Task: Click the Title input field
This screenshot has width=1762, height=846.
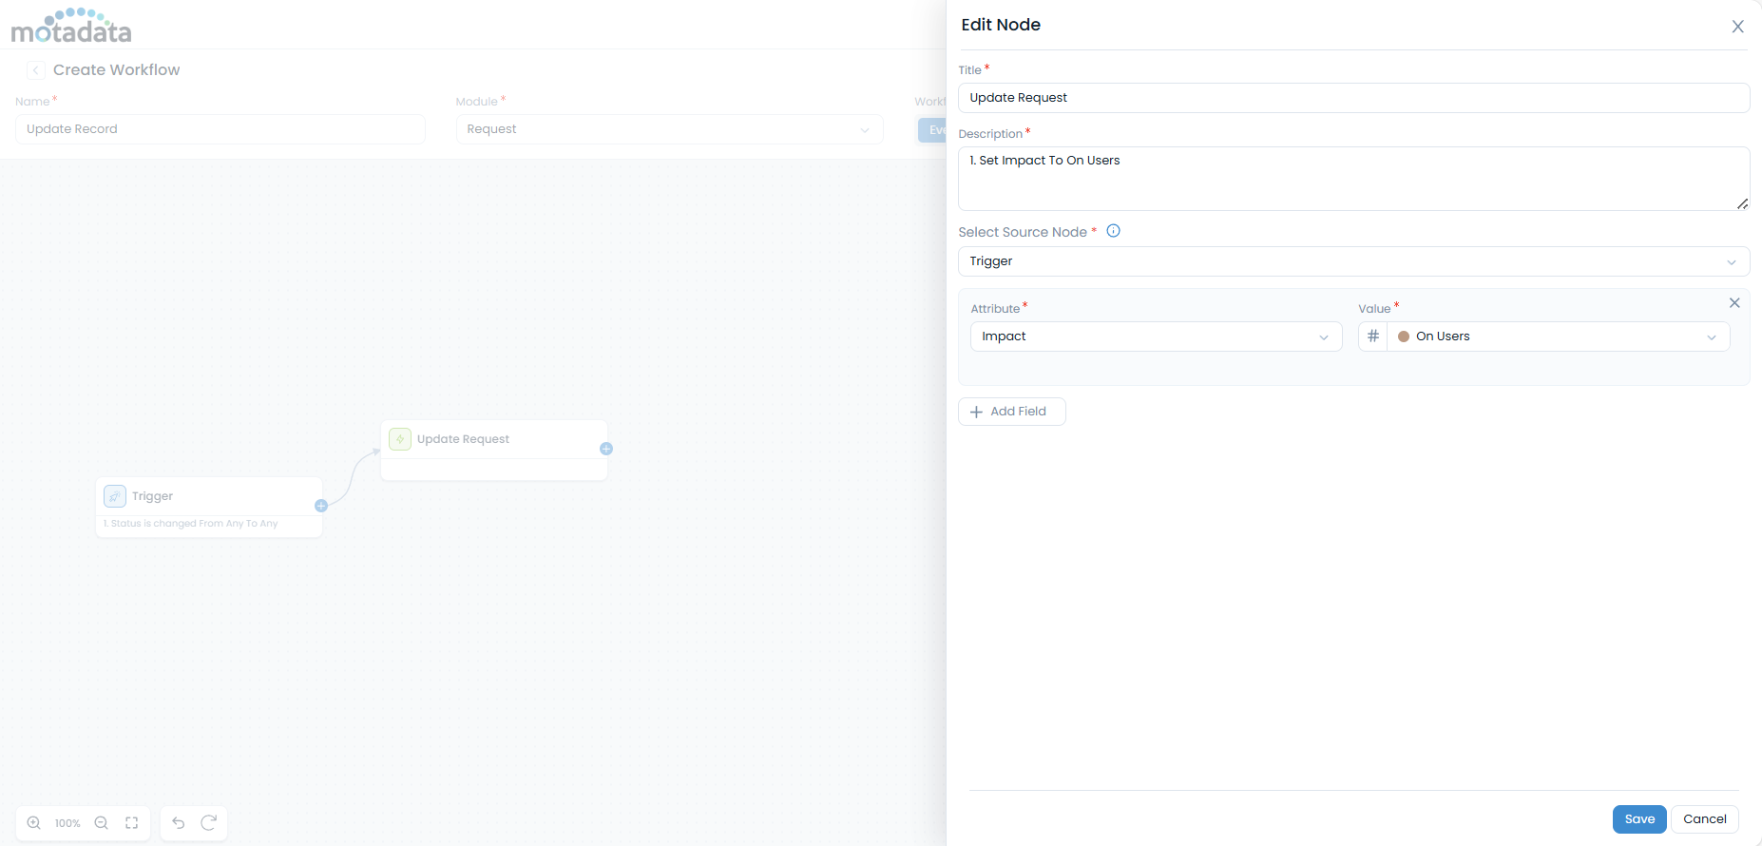Action: (1353, 98)
